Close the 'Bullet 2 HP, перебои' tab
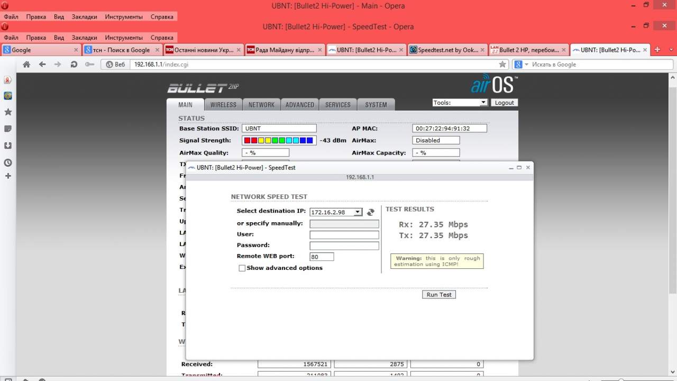Image resolution: width=677 pixels, height=381 pixels. 563,50
